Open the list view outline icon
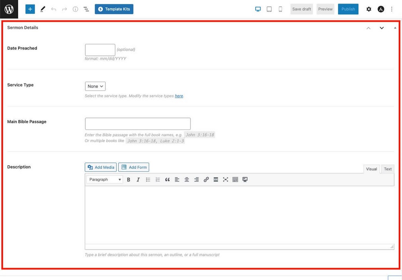402x280 pixels. pyautogui.click(x=86, y=9)
